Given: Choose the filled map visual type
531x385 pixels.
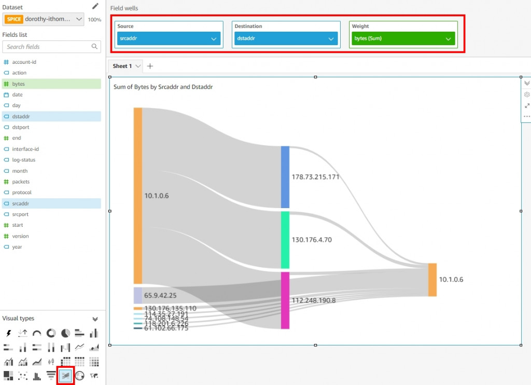Looking at the screenshot, I should pos(94,376).
